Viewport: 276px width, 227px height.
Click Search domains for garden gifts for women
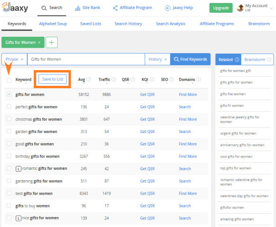pos(185,132)
